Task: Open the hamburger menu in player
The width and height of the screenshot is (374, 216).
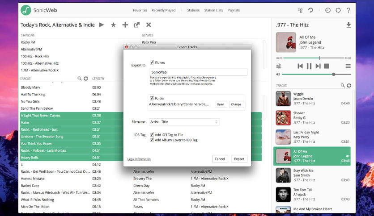Action: point(348,66)
